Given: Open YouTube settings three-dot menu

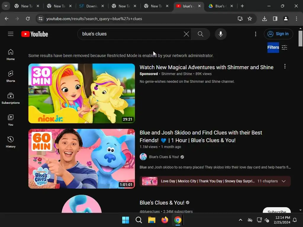Looking at the screenshot, I should pyautogui.click(x=255, y=34).
